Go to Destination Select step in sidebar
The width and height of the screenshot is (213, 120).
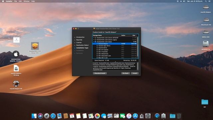(82, 45)
